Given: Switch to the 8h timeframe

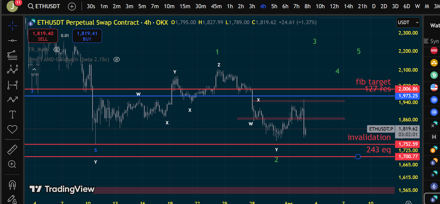Looking at the screenshot, I should pos(307,6).
